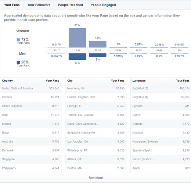The width and height of the screenshot is (191, 183).
Task: Click the Women light-blue legend swatch
Action: 18,40
